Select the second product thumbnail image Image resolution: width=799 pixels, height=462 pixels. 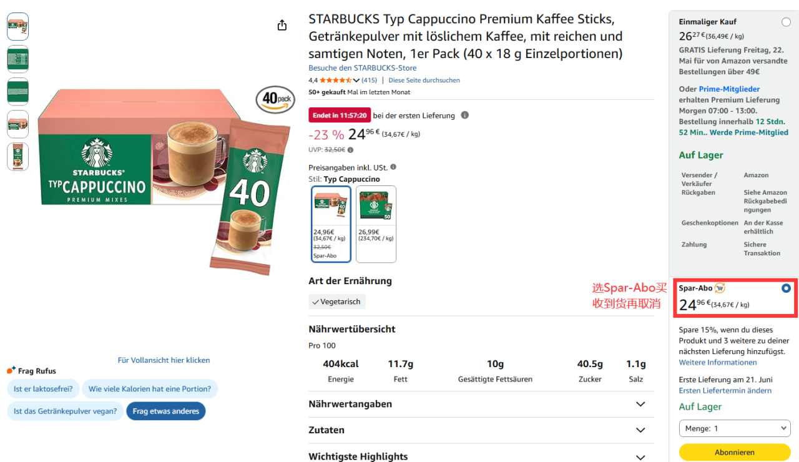(x=17, y=59)
